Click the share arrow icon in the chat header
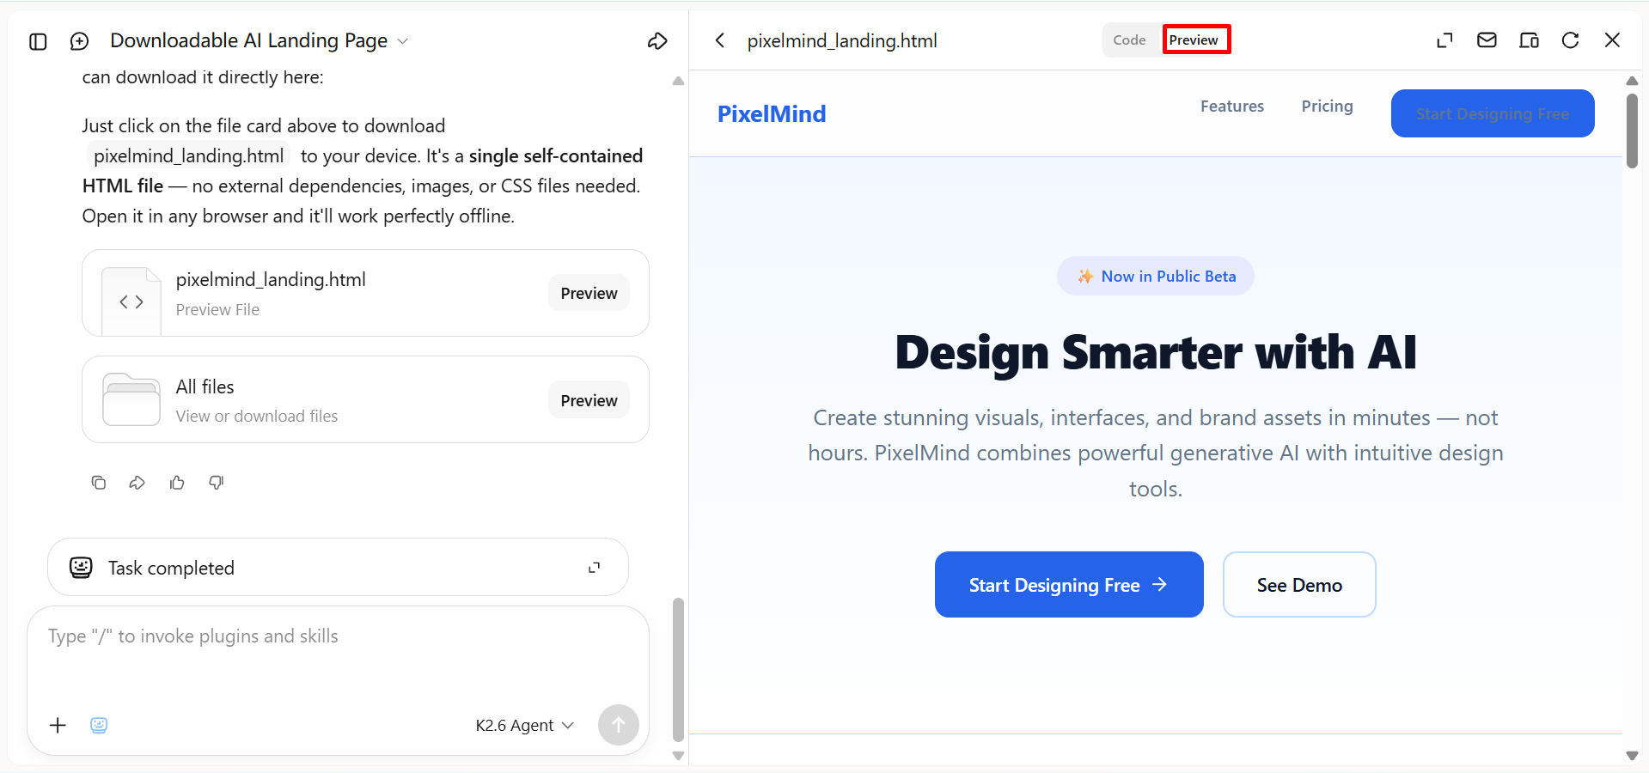This screenshot has width=1649, height=773. [657, 41]
